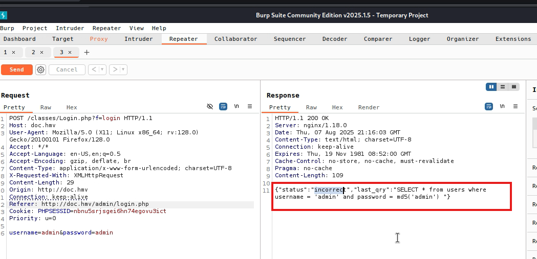Switch to the Target tab

click(x=62, y=39)
